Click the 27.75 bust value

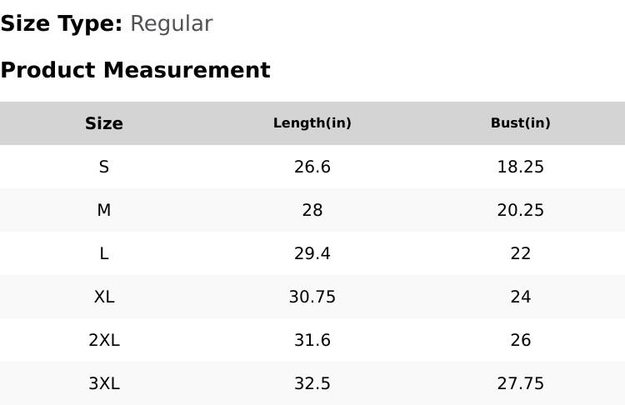tap(521, 383)
